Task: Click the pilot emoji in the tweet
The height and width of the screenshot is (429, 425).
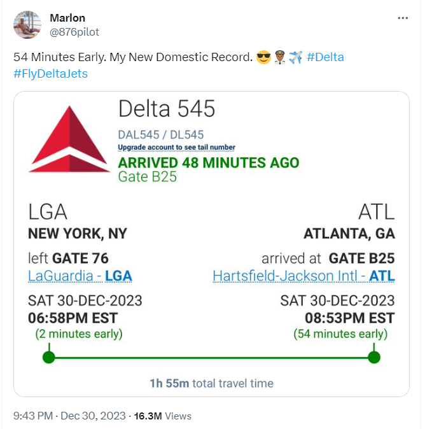Action: pyautogui.click(x=279, y=58)
